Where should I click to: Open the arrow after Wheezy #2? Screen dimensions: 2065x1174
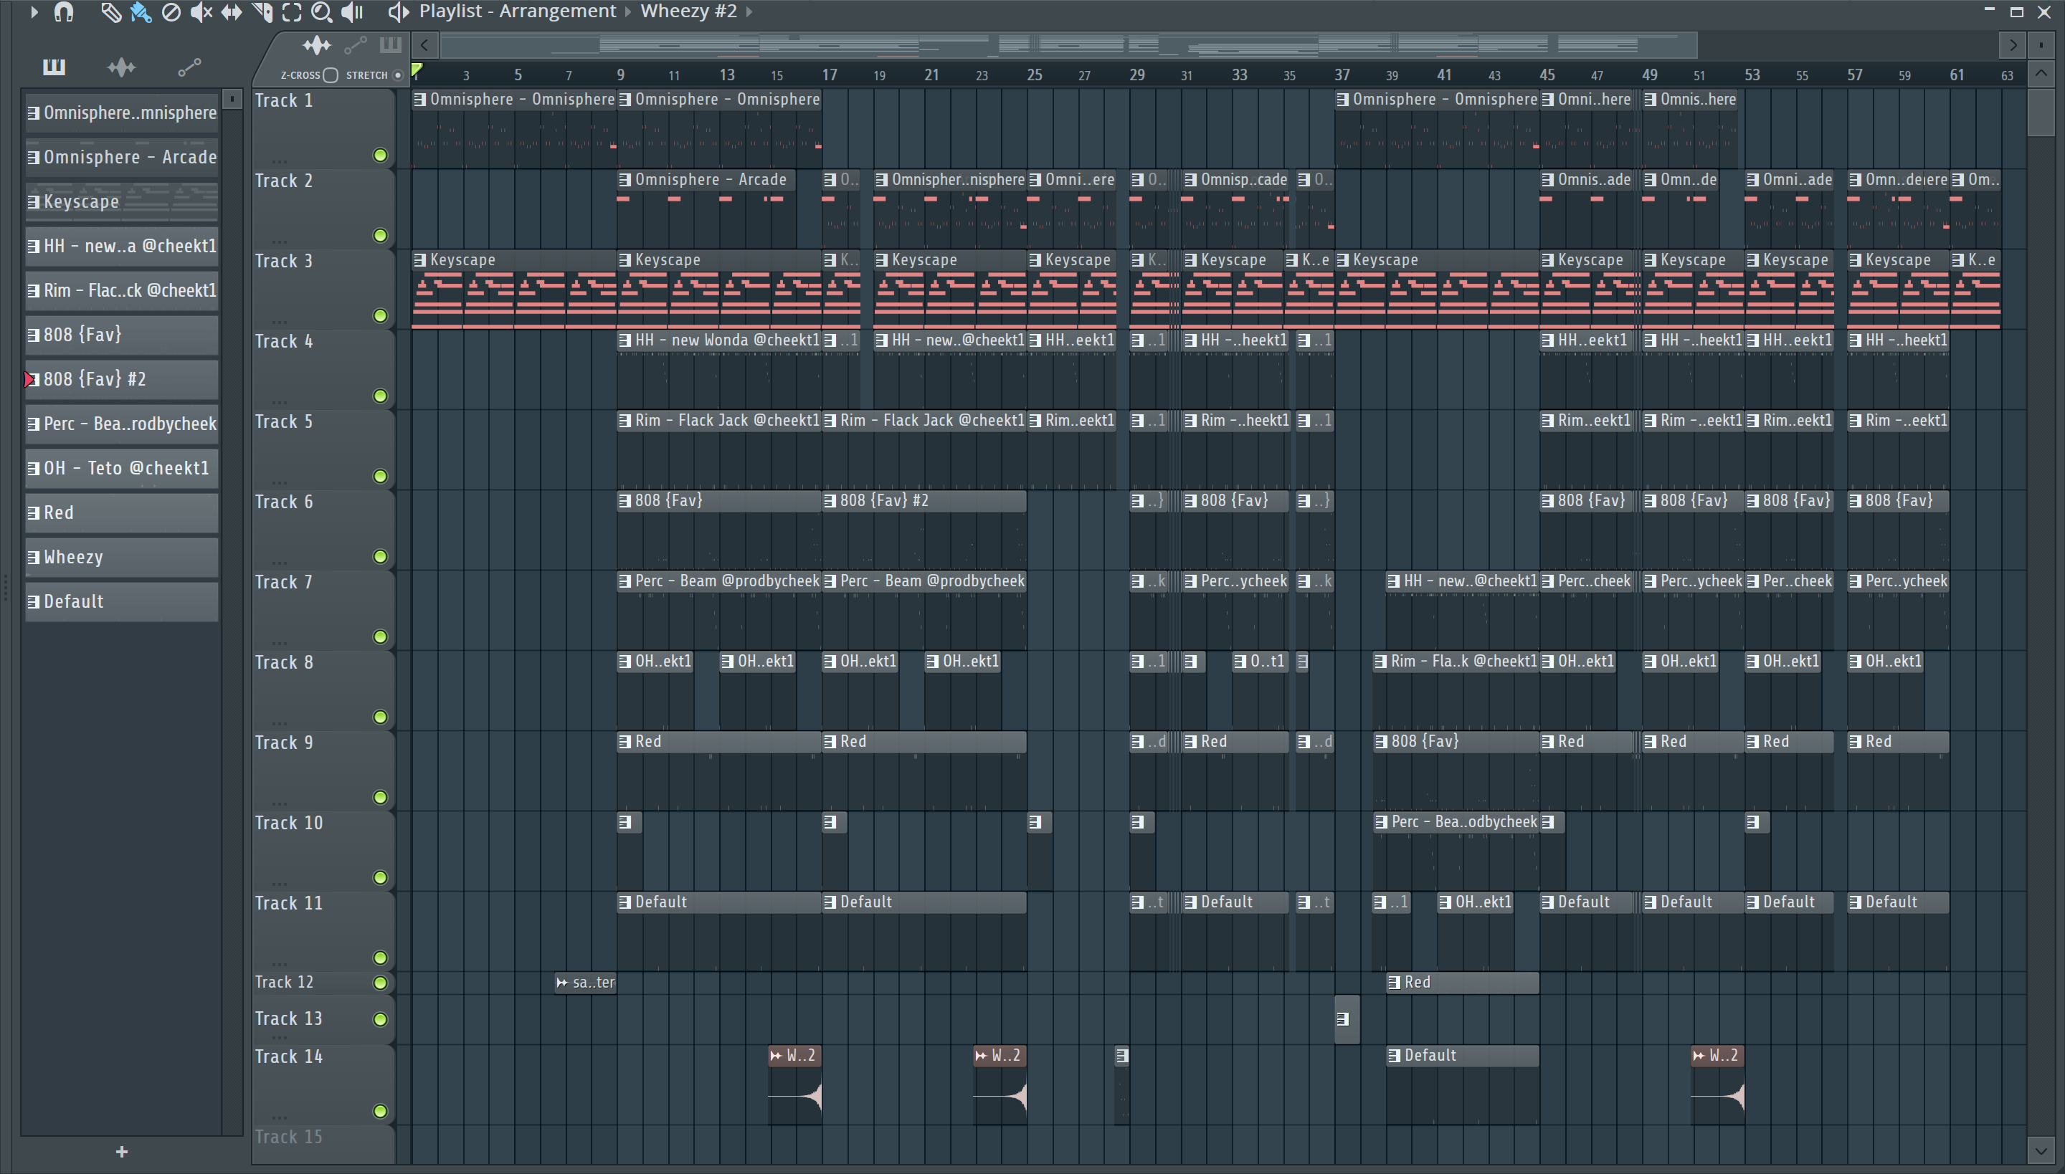click(x=749, y=11)
